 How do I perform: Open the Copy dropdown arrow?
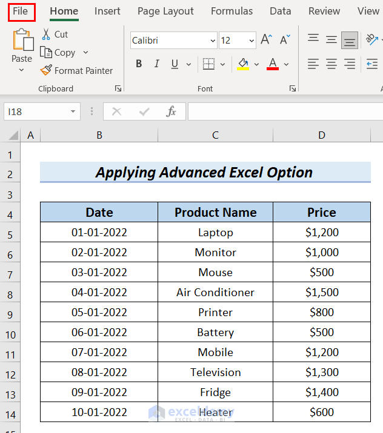coord(85,53)
